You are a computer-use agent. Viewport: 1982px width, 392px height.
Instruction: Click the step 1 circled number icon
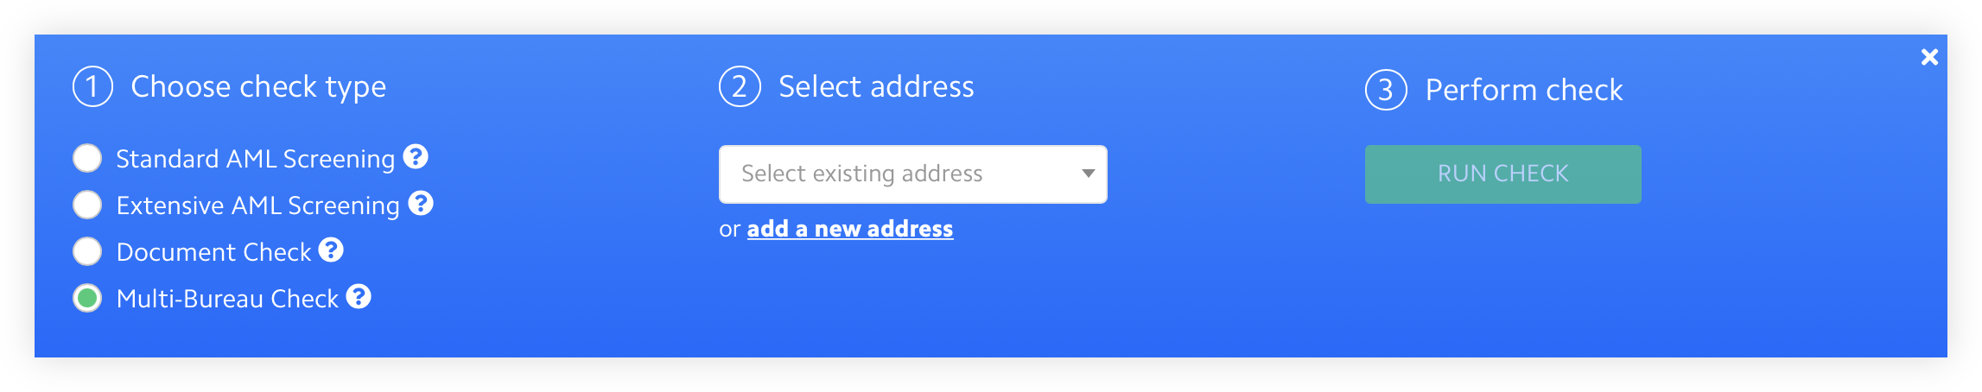[92, 86]
